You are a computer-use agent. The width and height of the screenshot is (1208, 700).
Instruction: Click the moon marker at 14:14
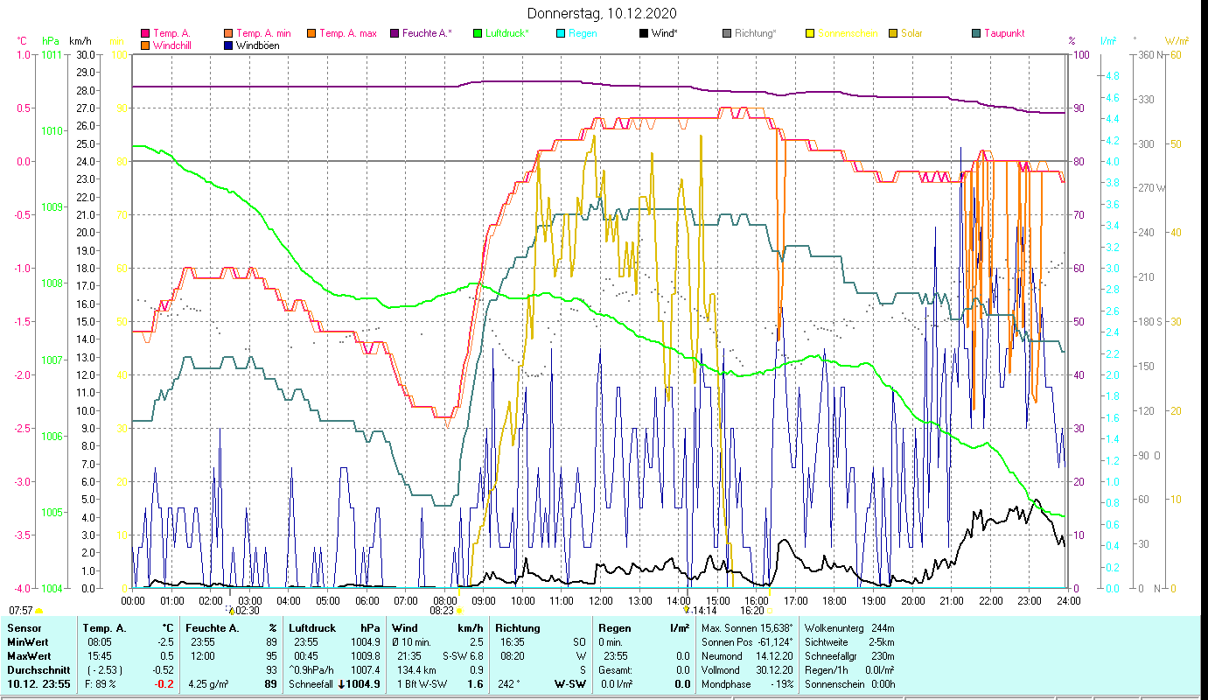pyautogui.click(x=688, y=610)
